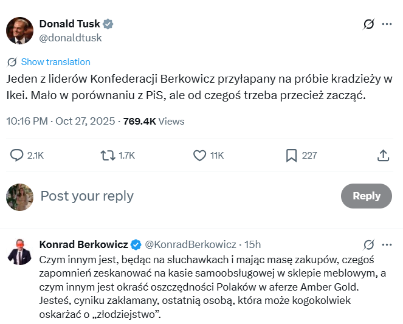Image resolution: width=403 pixels, height=324 pixels.
Task: Open Konrad Berkowicz's avatar
Action: pos(19,251)
